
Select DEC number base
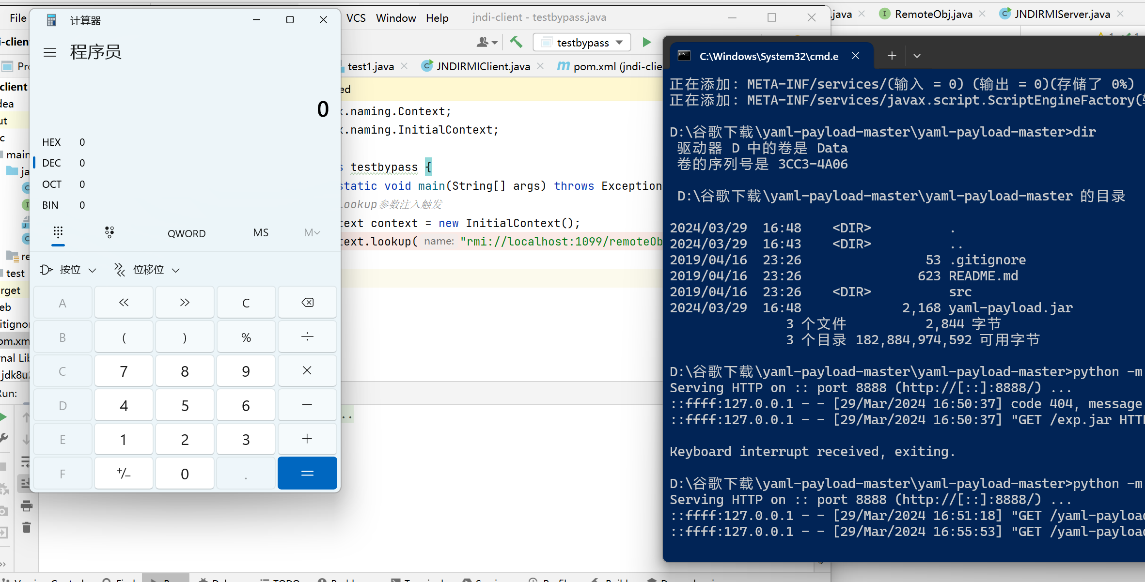click(63, 163)
